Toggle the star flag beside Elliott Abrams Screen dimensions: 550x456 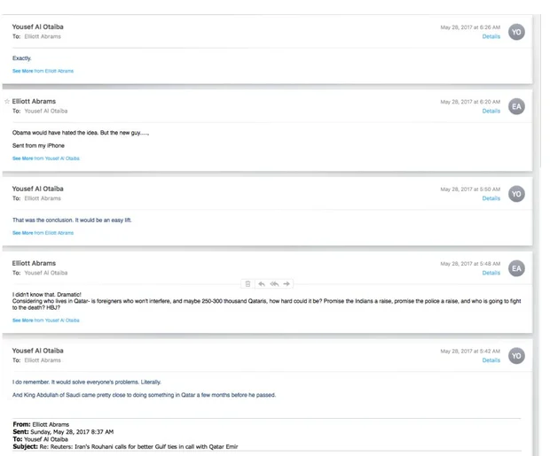[7, 102]
